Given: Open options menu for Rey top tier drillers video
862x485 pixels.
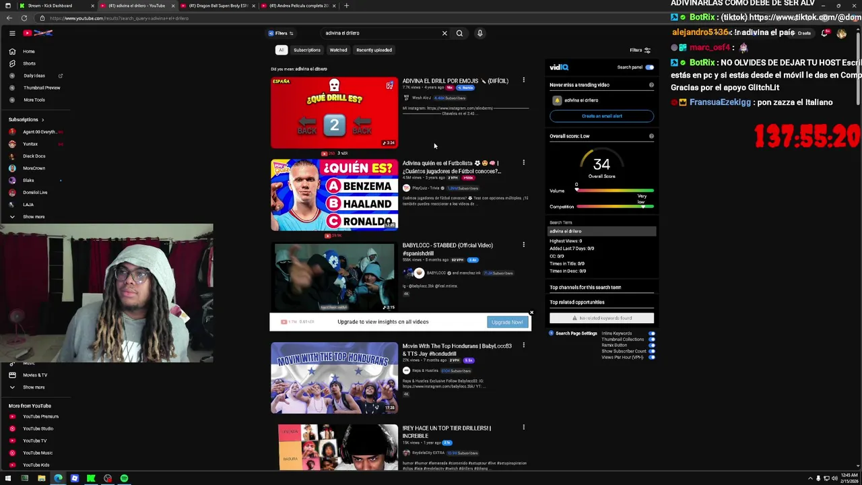Looking at the screenshot, I should pos(523,427).
